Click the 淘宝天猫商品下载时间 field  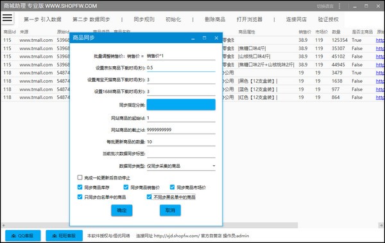tap(181, 80)
